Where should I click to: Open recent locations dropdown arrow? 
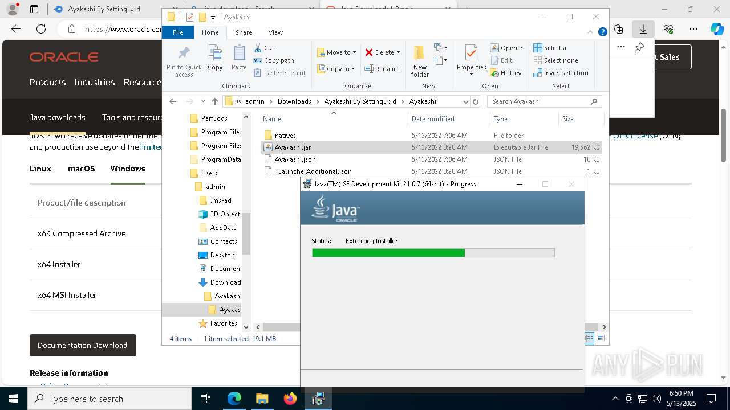pos(203,101)
